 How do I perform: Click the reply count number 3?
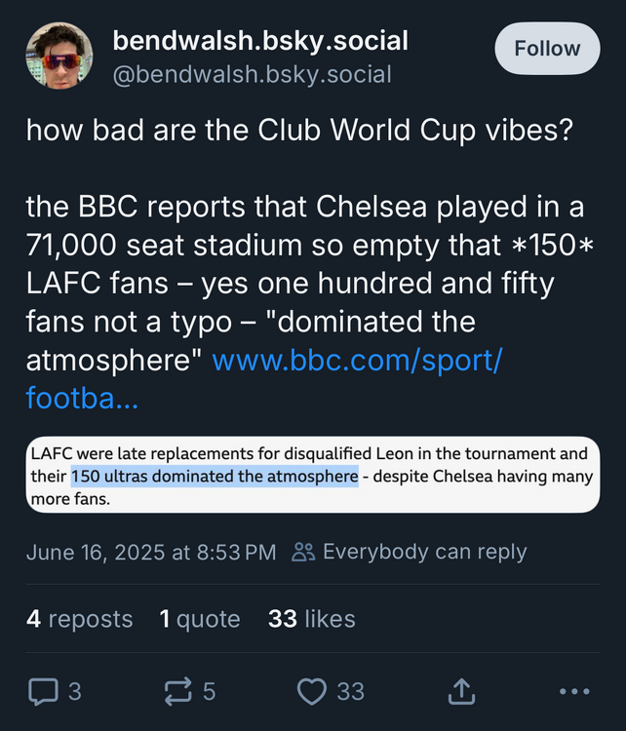pyautogui.click(x=75, y=692)
